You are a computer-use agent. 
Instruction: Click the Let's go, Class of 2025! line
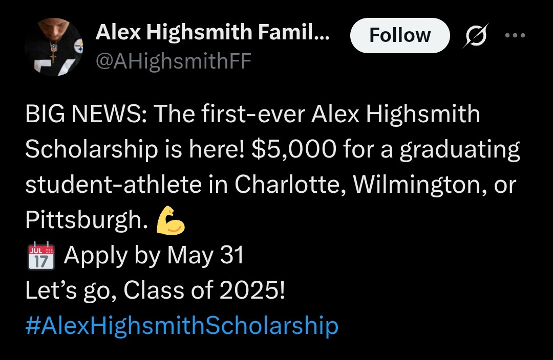tap(155, 290)
